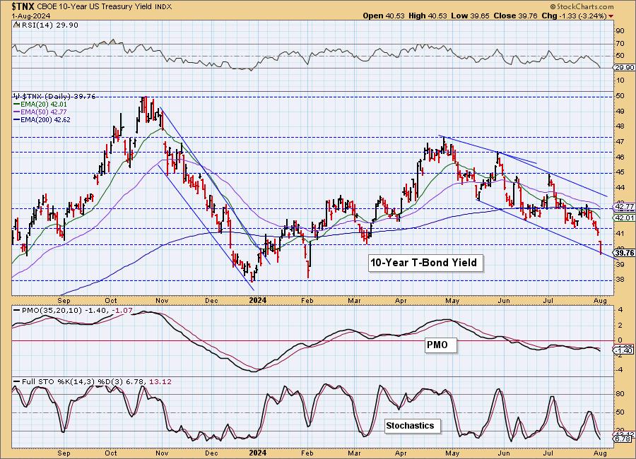Screen dimensions: 636x459
Task: Click the 'CBOE 10-Year US Treasury Yield' title
Action: [95, 7]
